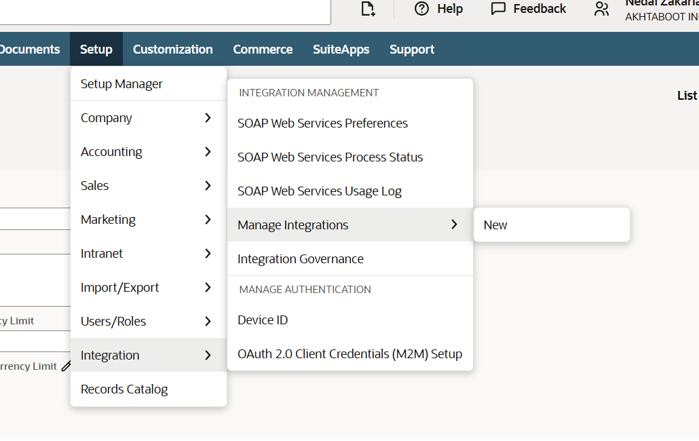699x441 pixels.
Task: Open the Commerce menu
Action: tap(263, 49)
